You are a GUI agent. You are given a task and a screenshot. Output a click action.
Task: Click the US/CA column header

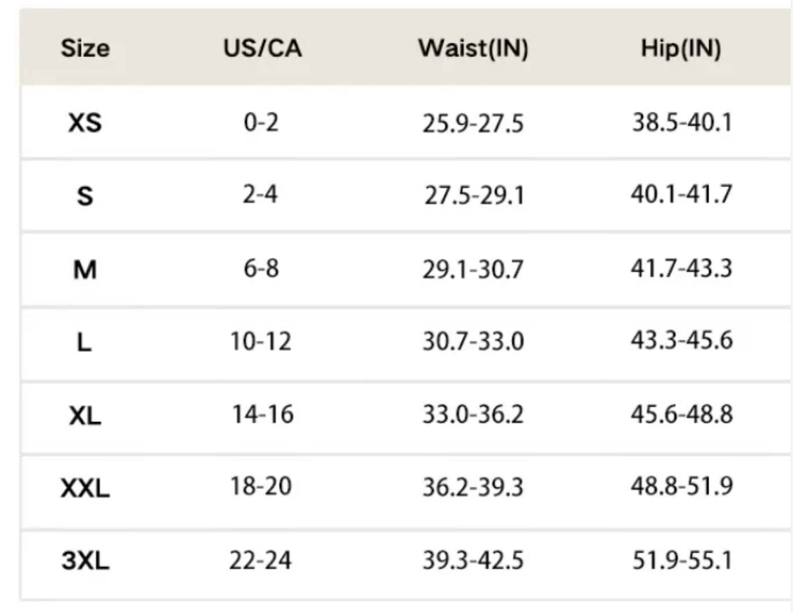point(263,49)
